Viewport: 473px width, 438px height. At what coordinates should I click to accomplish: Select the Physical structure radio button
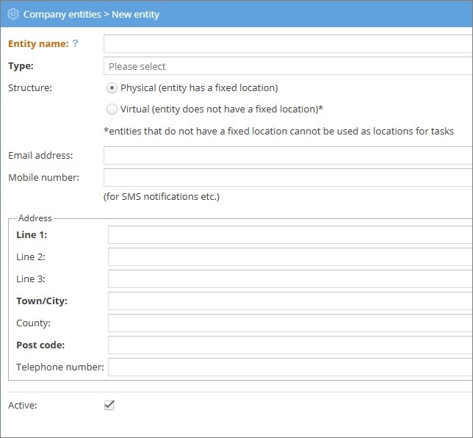pos(112,87)
